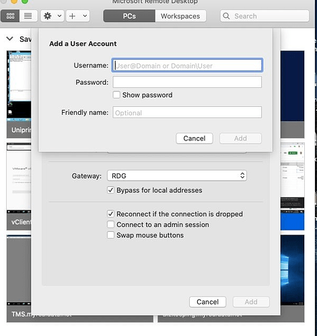Viewport: 317px width, 336px height.
Task: Click the Username input field
Action: click(x=187, y=65)
